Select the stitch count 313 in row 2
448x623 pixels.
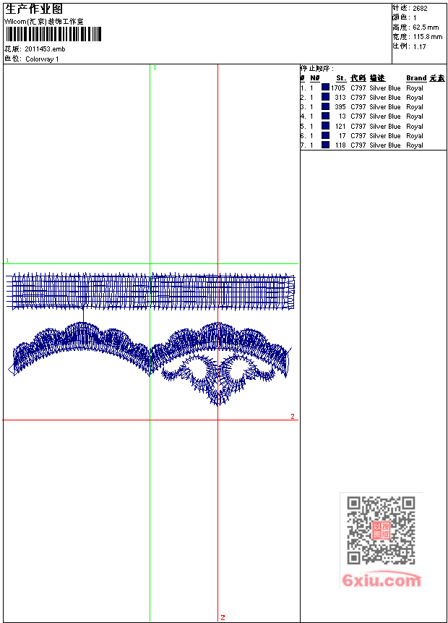pyautogui.click(x=340, y=98)
